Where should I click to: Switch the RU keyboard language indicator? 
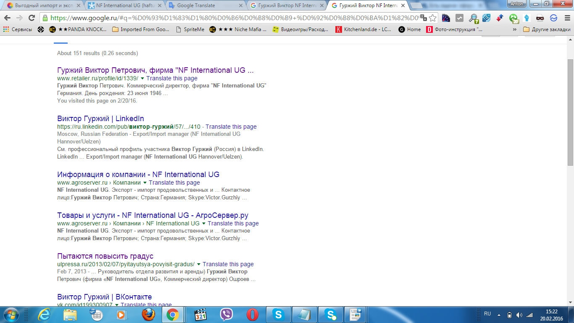coord(487,314)
